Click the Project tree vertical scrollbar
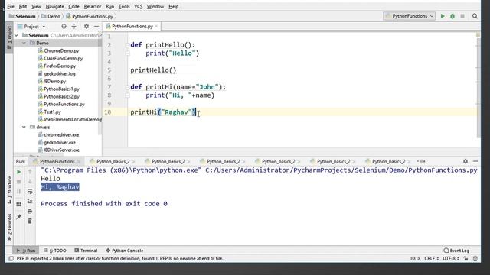490x275 pixels. pos(100,87)
